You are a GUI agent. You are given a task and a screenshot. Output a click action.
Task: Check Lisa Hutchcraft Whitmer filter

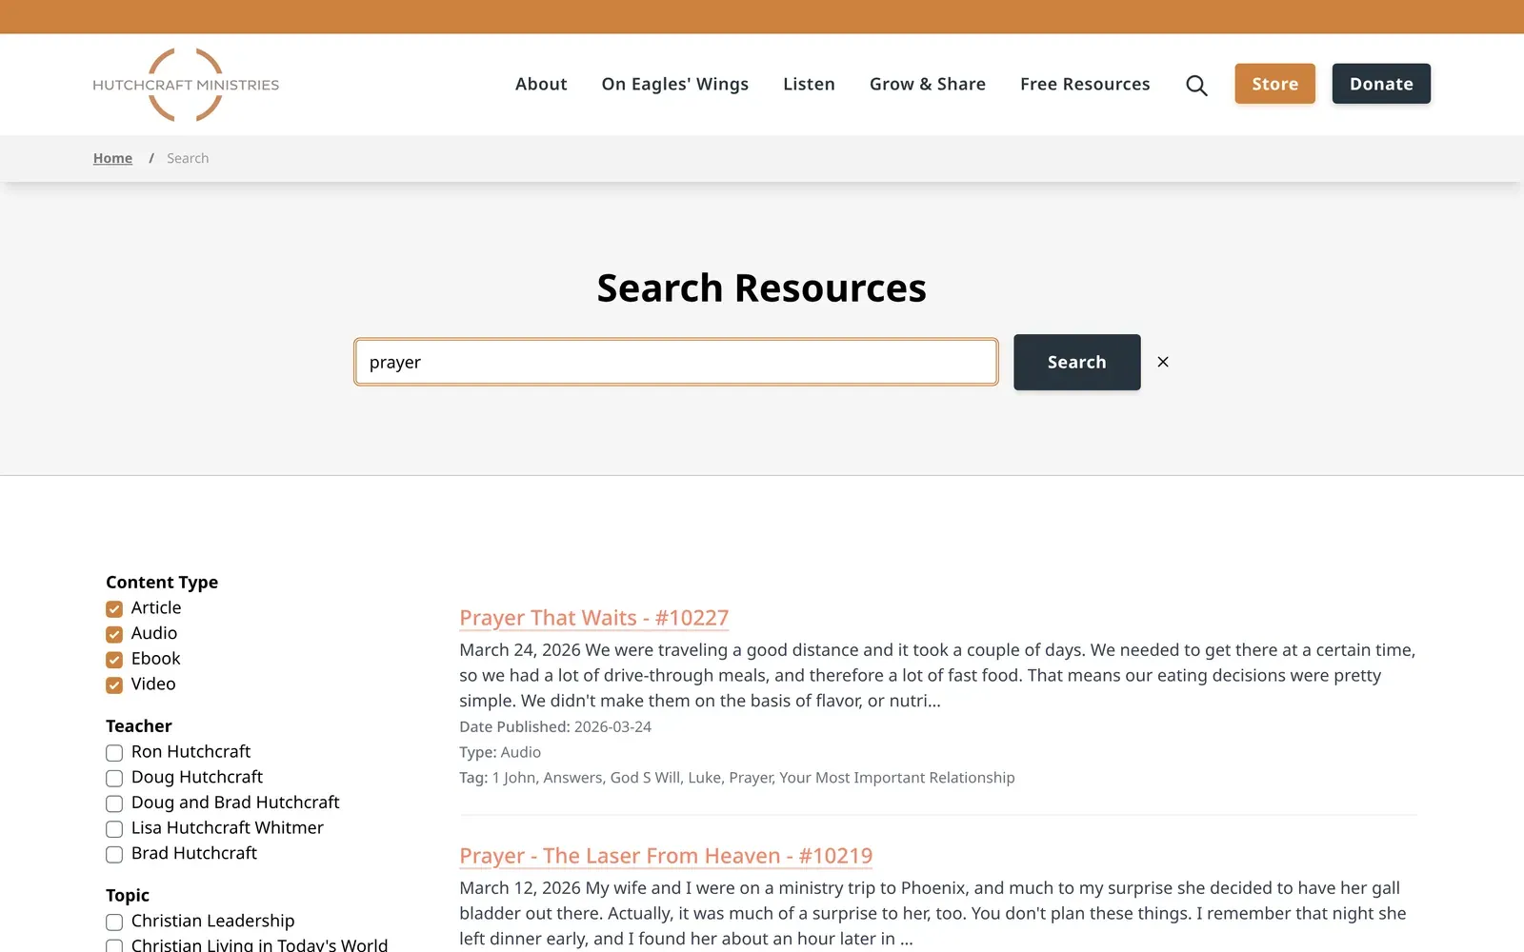tap(114, 829)
